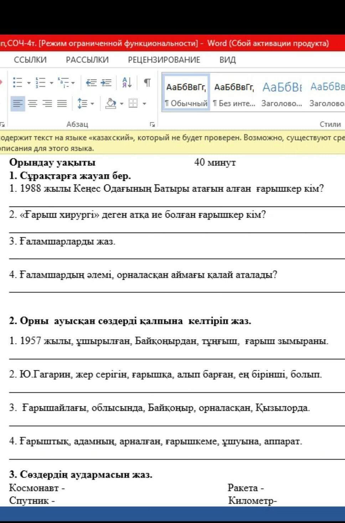Expand the borders dropdown arrow
The height and width of the screenshot is (523, 345).
[144, 104]
